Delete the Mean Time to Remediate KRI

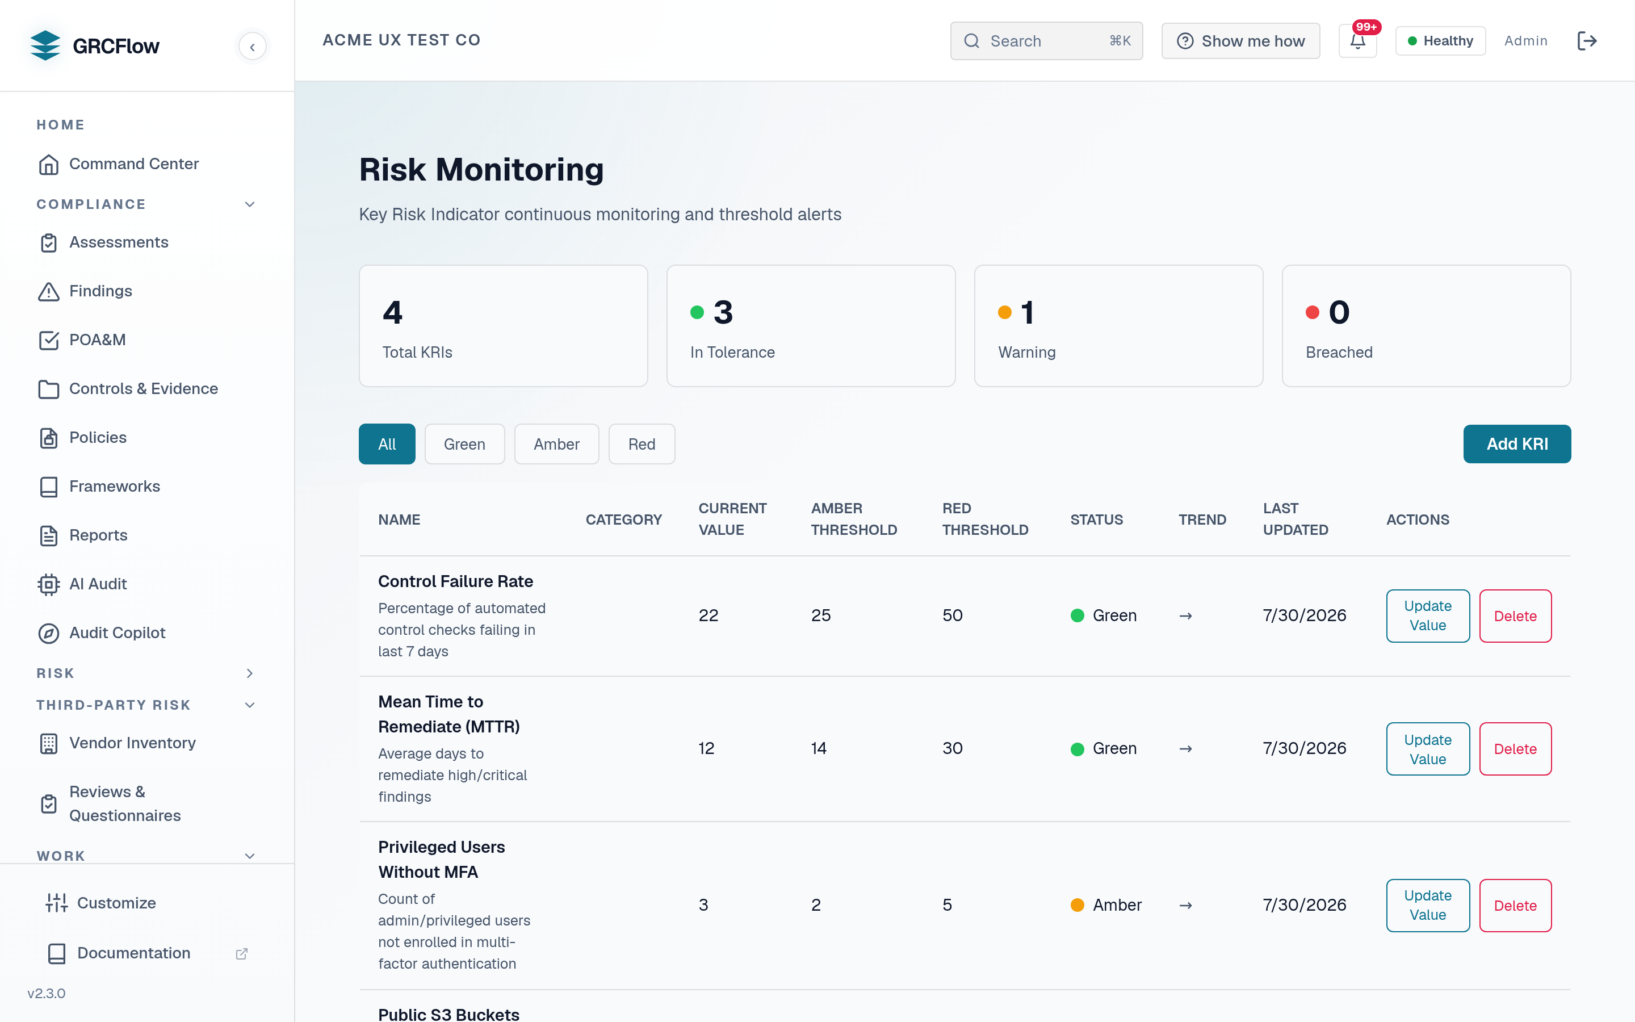pos(1515,749)
